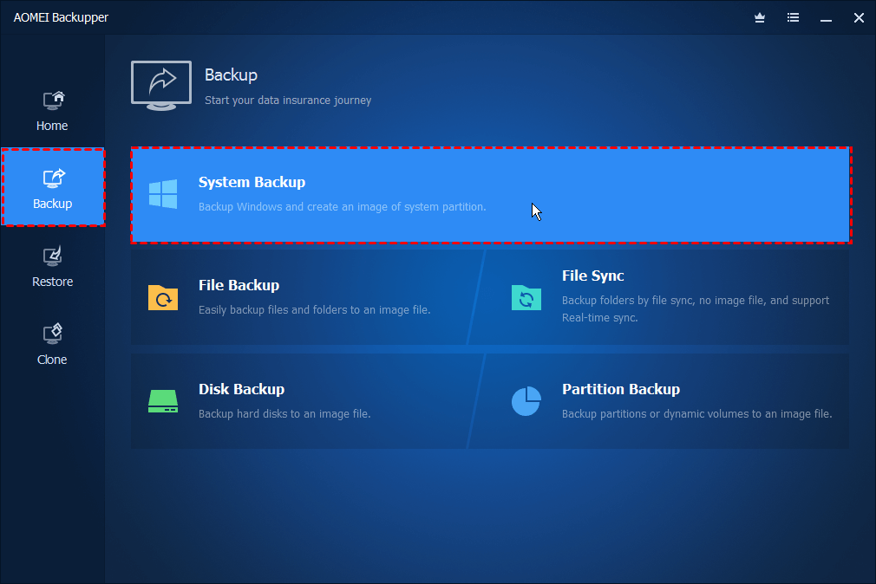
Task: Choose the System Backup title text
Action: [252, 183]
